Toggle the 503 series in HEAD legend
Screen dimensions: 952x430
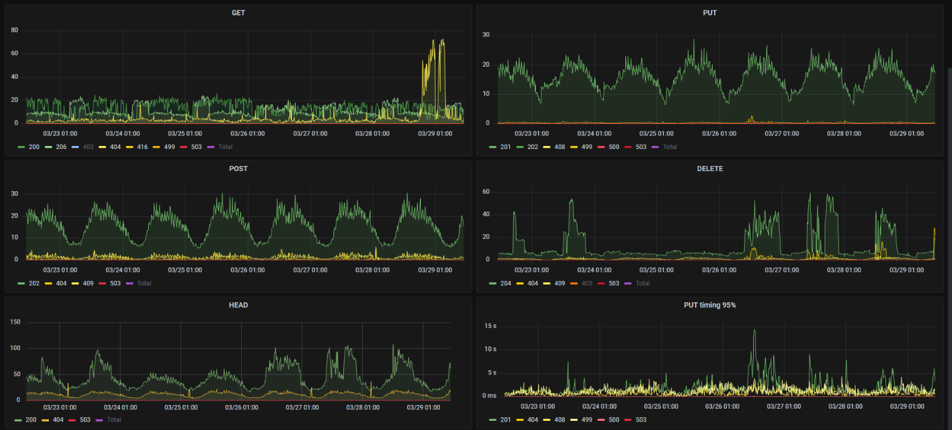pyautogui.click(x=85, y=420)
